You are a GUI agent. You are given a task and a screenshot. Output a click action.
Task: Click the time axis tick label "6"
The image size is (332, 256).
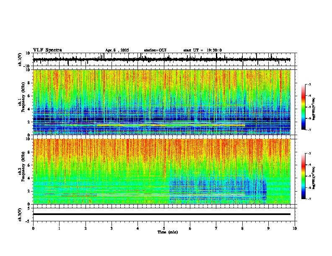pos(190,228)
